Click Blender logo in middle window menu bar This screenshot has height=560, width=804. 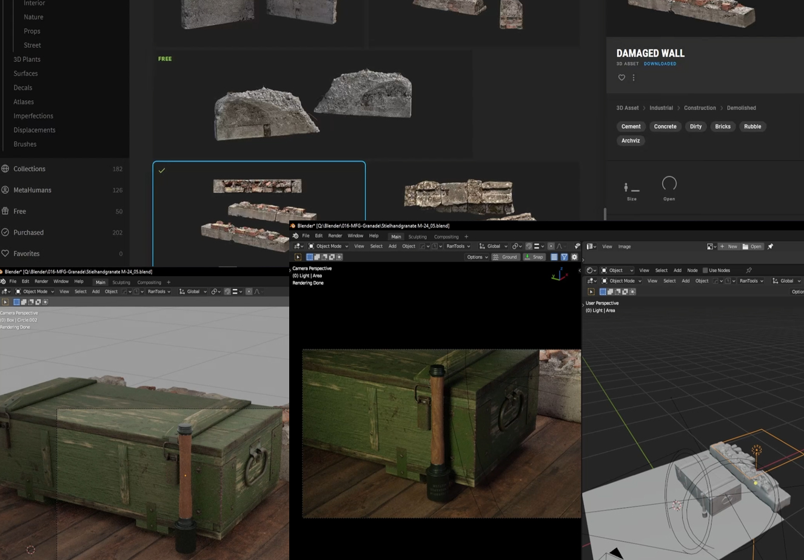pyautogui.click(x=296, y=236)
